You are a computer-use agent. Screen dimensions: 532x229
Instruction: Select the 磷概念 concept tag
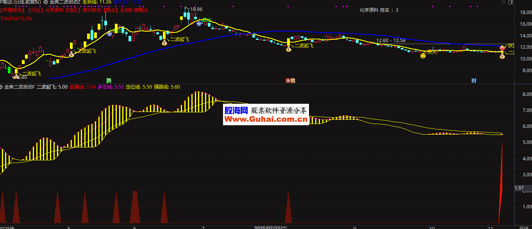(141, 10)
